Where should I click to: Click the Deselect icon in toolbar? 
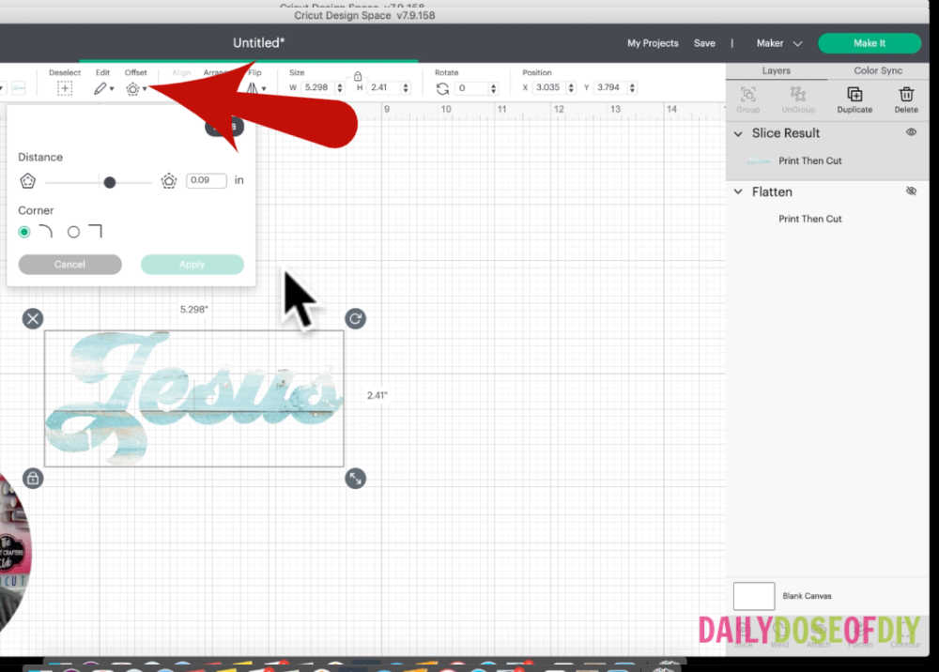coord(64,88)
